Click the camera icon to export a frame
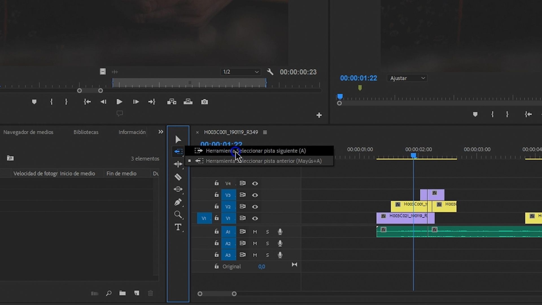Screen dimensions: 542x305 click(204, 102)
